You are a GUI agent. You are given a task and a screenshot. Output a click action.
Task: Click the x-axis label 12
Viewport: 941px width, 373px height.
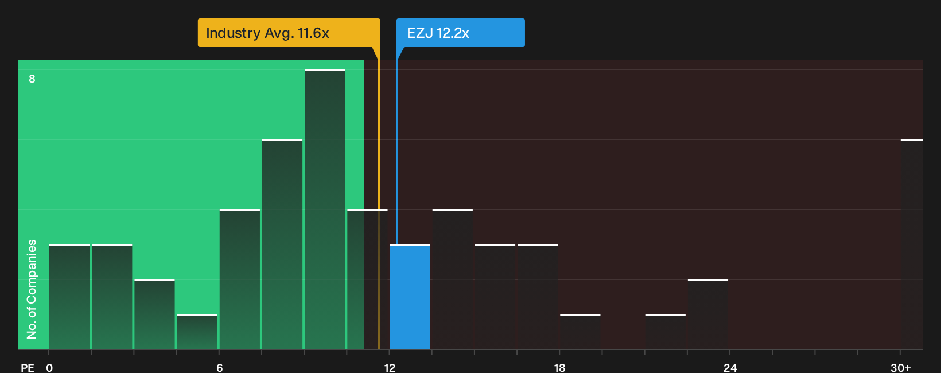pyautogui.click(x=390, y=367)
